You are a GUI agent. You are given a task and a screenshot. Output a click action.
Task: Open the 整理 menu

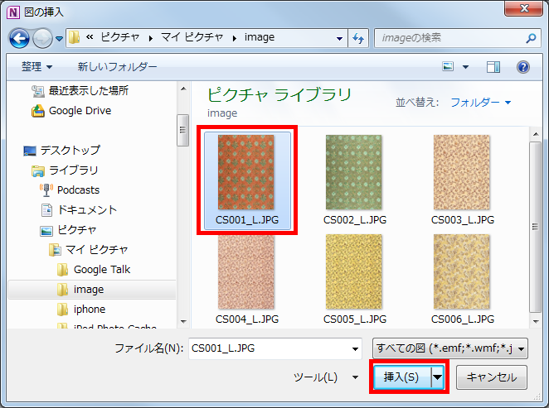(36, 66)
